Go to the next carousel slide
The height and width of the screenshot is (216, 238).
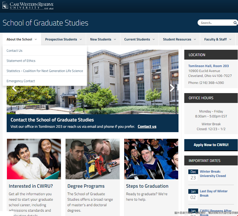(172, 88)
